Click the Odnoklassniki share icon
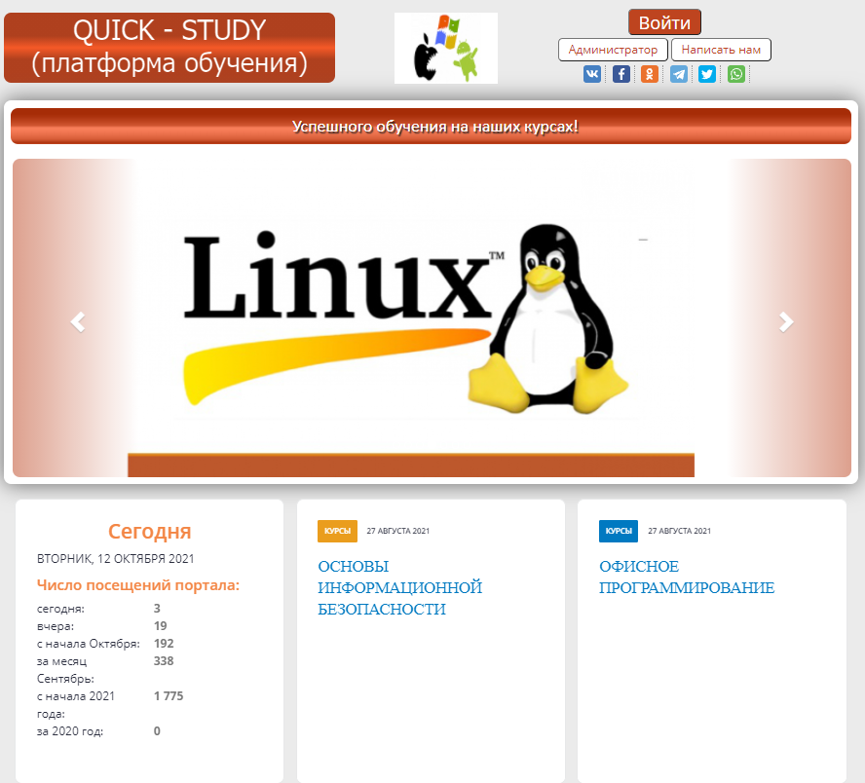This screenshot has width=865, height=783. coord(650,74)
